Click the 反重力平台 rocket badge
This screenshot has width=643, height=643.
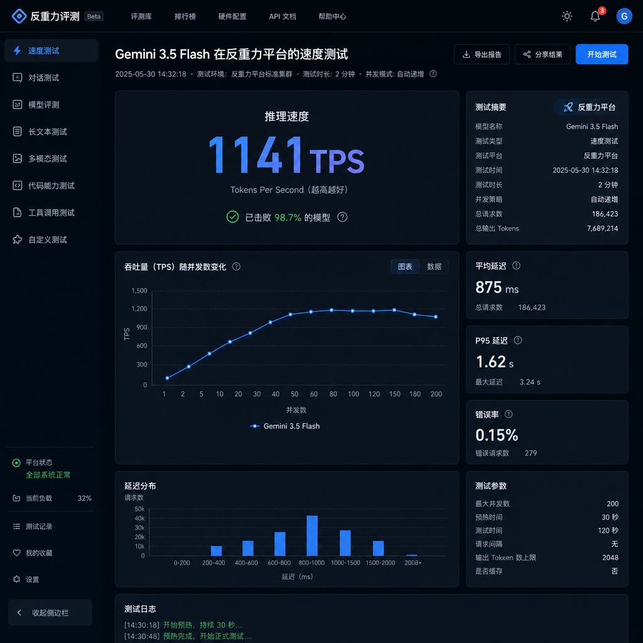tap(589, 107)
